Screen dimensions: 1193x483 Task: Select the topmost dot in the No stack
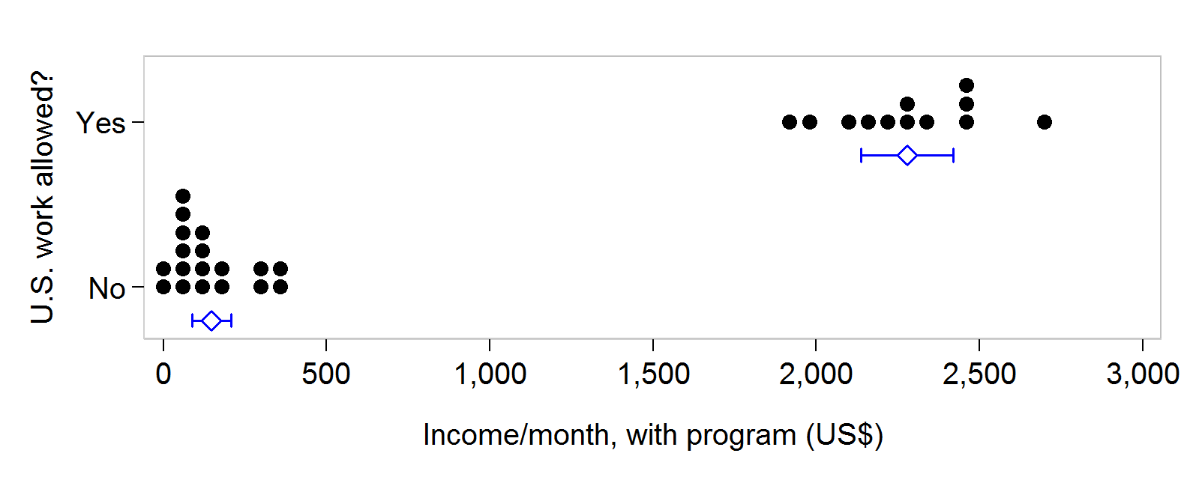point(183,197)
